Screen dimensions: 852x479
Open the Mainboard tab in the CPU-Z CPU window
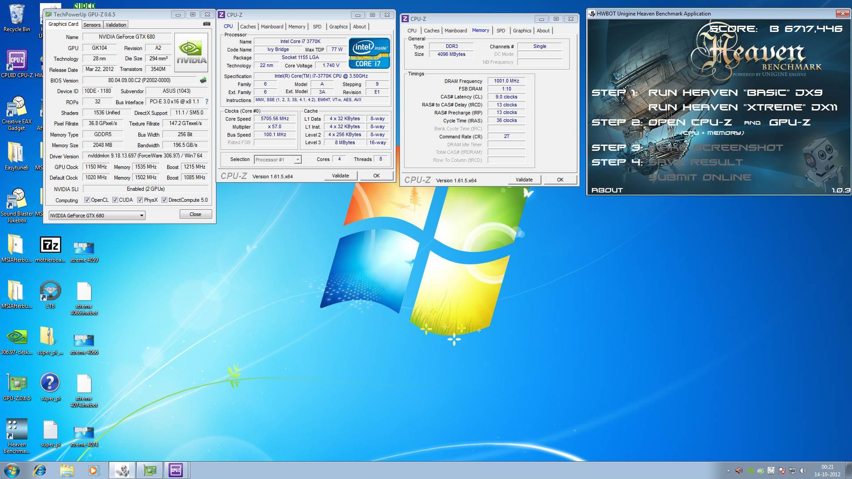pyautogui.click(x=272, y=27)
